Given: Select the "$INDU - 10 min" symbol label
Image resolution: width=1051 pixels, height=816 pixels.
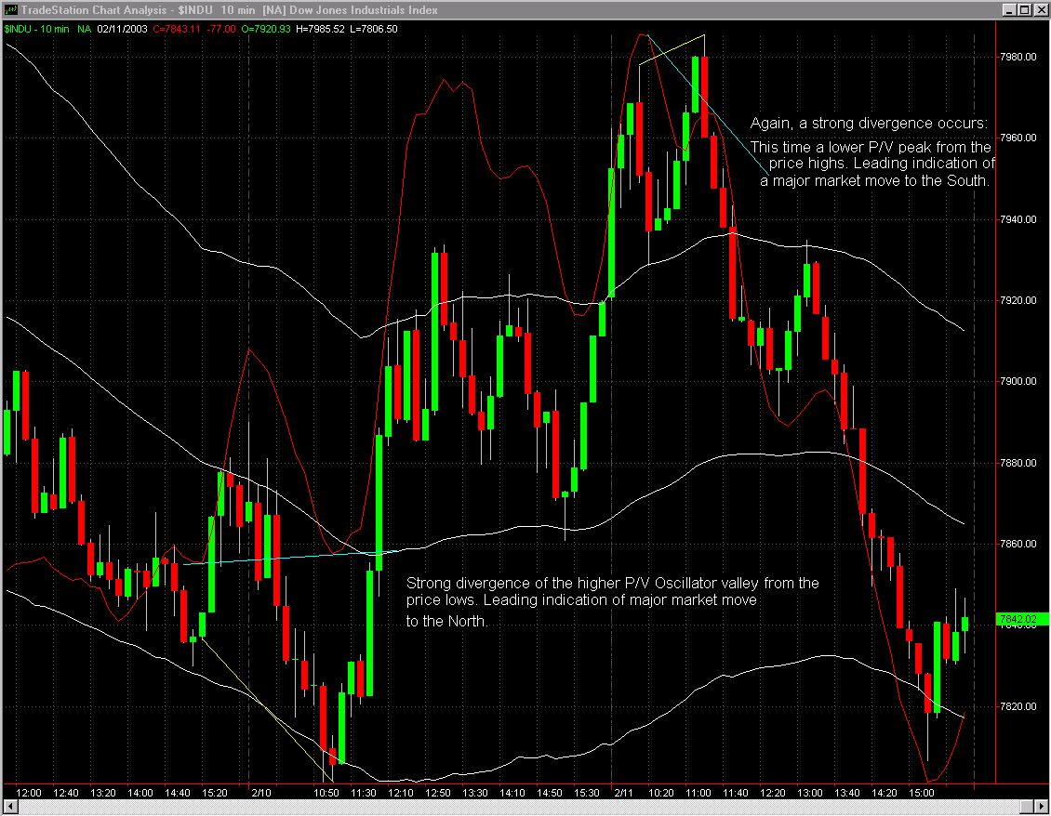Looking at the screenshot, I should tap(37, 30).
